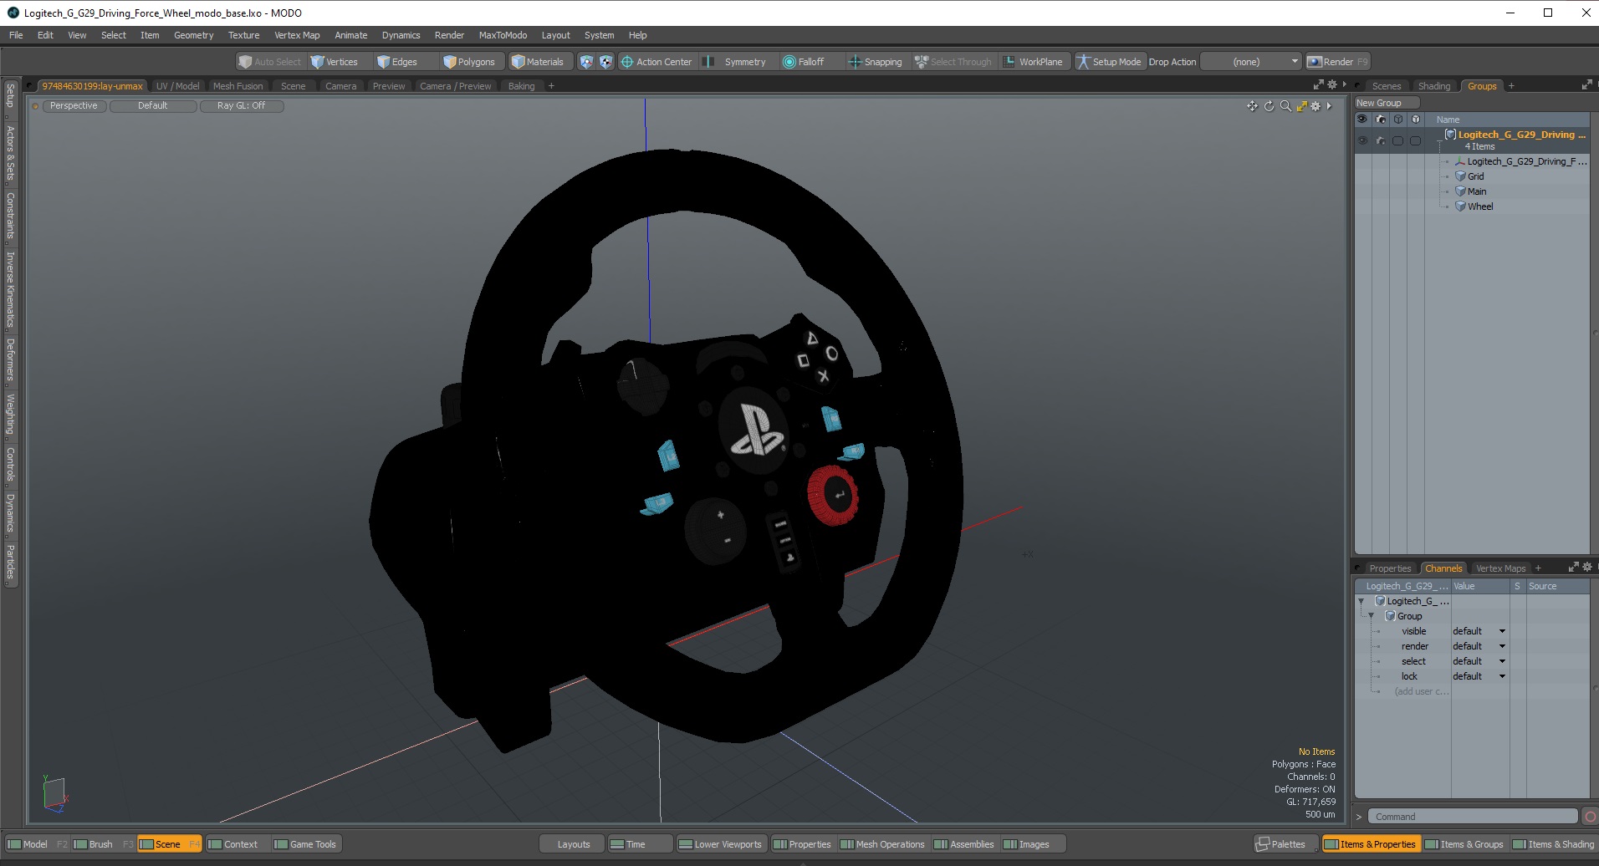Click the Center selection icon before Action Center

[x=605, y=62]
